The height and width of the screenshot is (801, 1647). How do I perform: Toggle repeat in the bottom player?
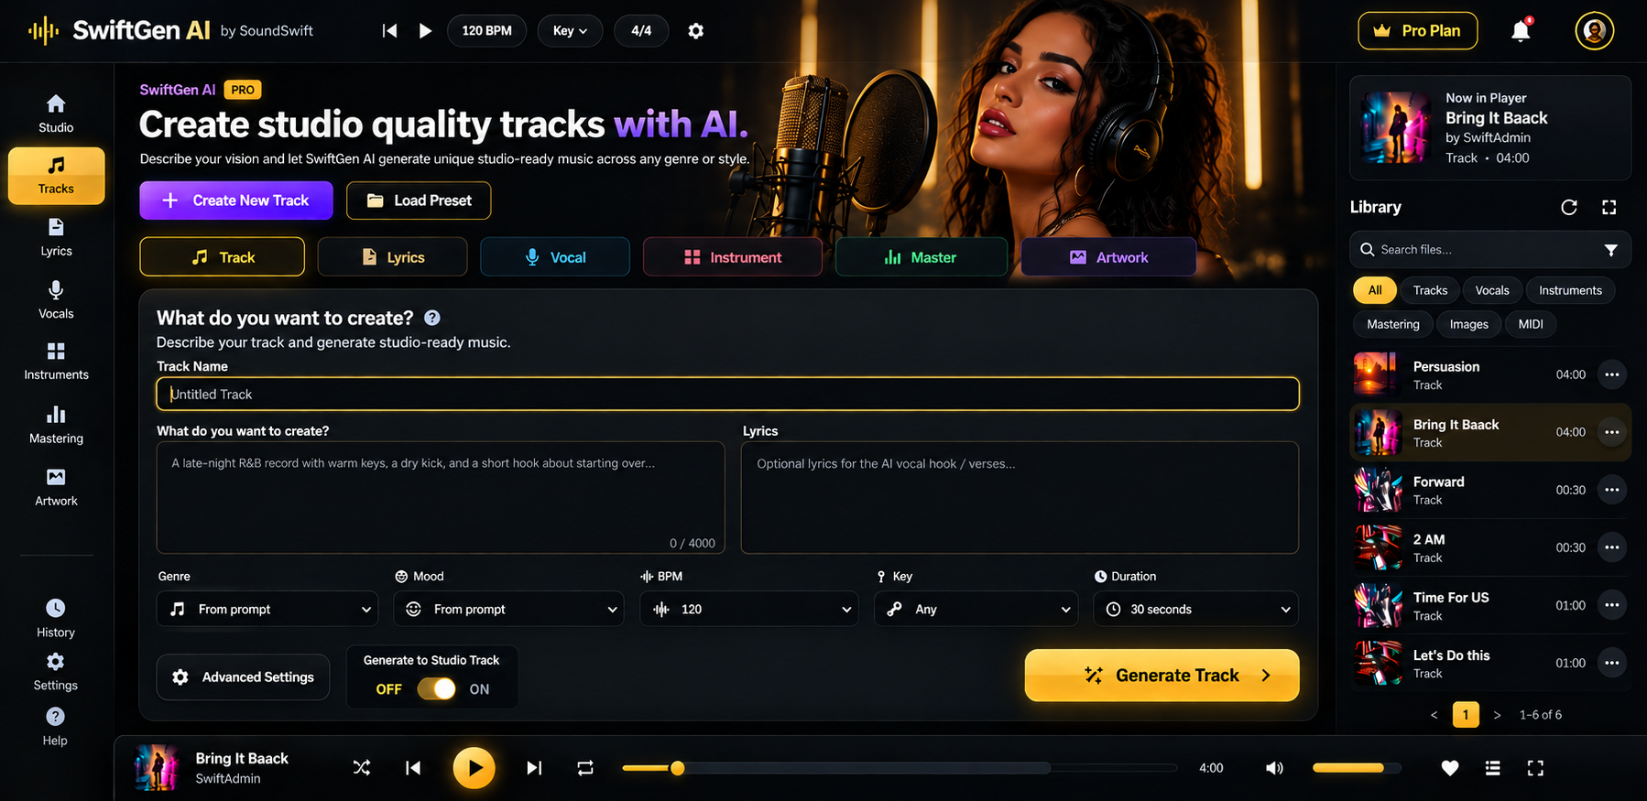point(585,768)
